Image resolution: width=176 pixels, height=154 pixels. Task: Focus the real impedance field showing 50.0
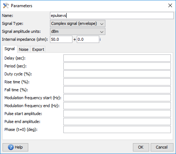tap(61, 39)
